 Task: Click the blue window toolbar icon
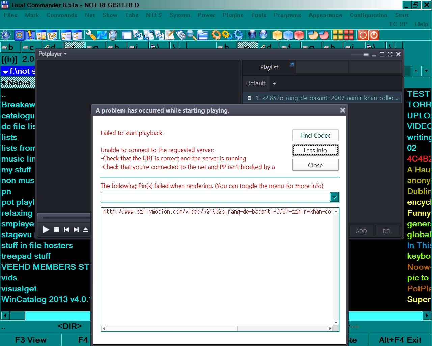(127, 35)
